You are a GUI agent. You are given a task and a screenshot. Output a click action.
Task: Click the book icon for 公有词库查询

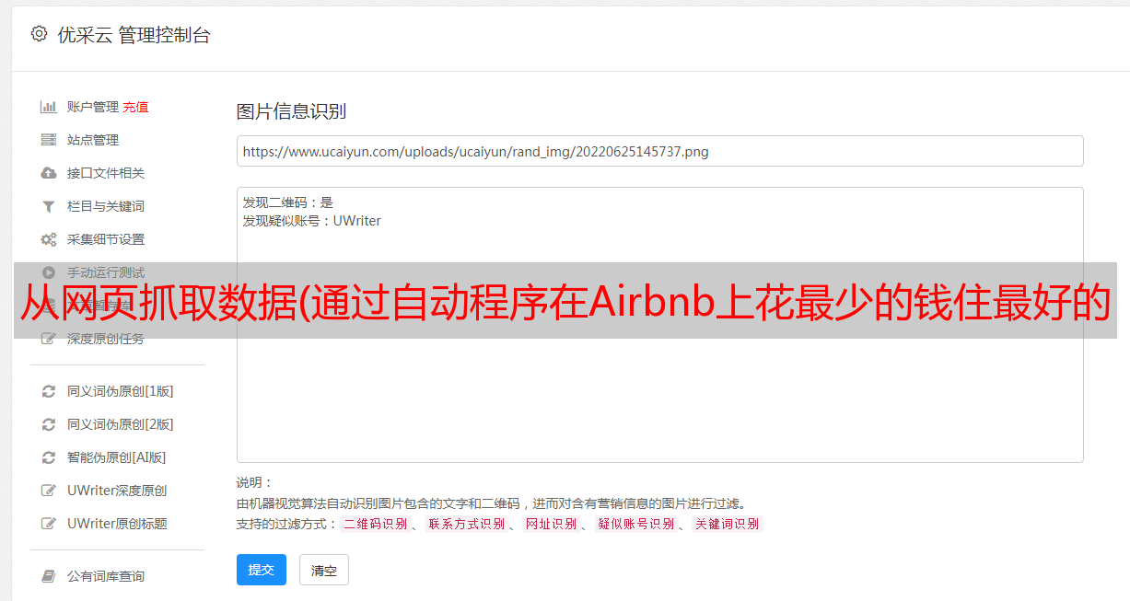coord(49,576)
